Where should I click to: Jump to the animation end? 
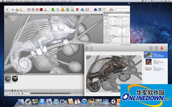pyautogui.click(x=21, y=91)
